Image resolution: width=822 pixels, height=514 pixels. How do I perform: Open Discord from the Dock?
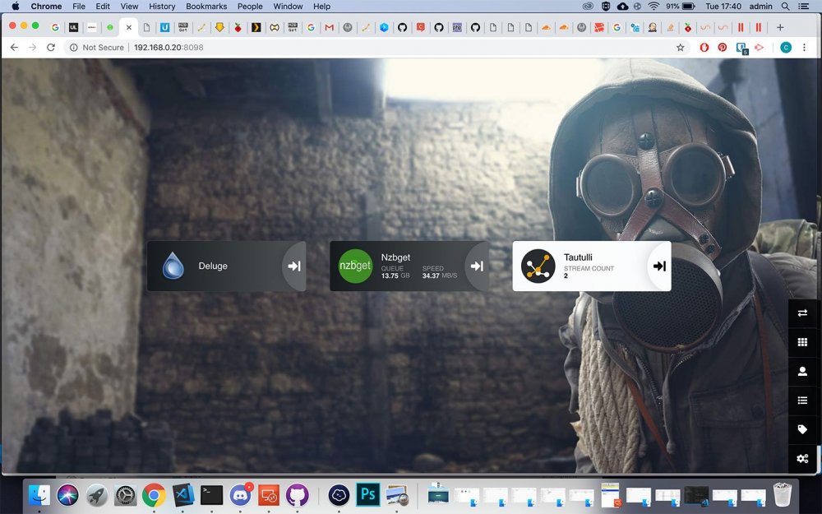[240, 494]
